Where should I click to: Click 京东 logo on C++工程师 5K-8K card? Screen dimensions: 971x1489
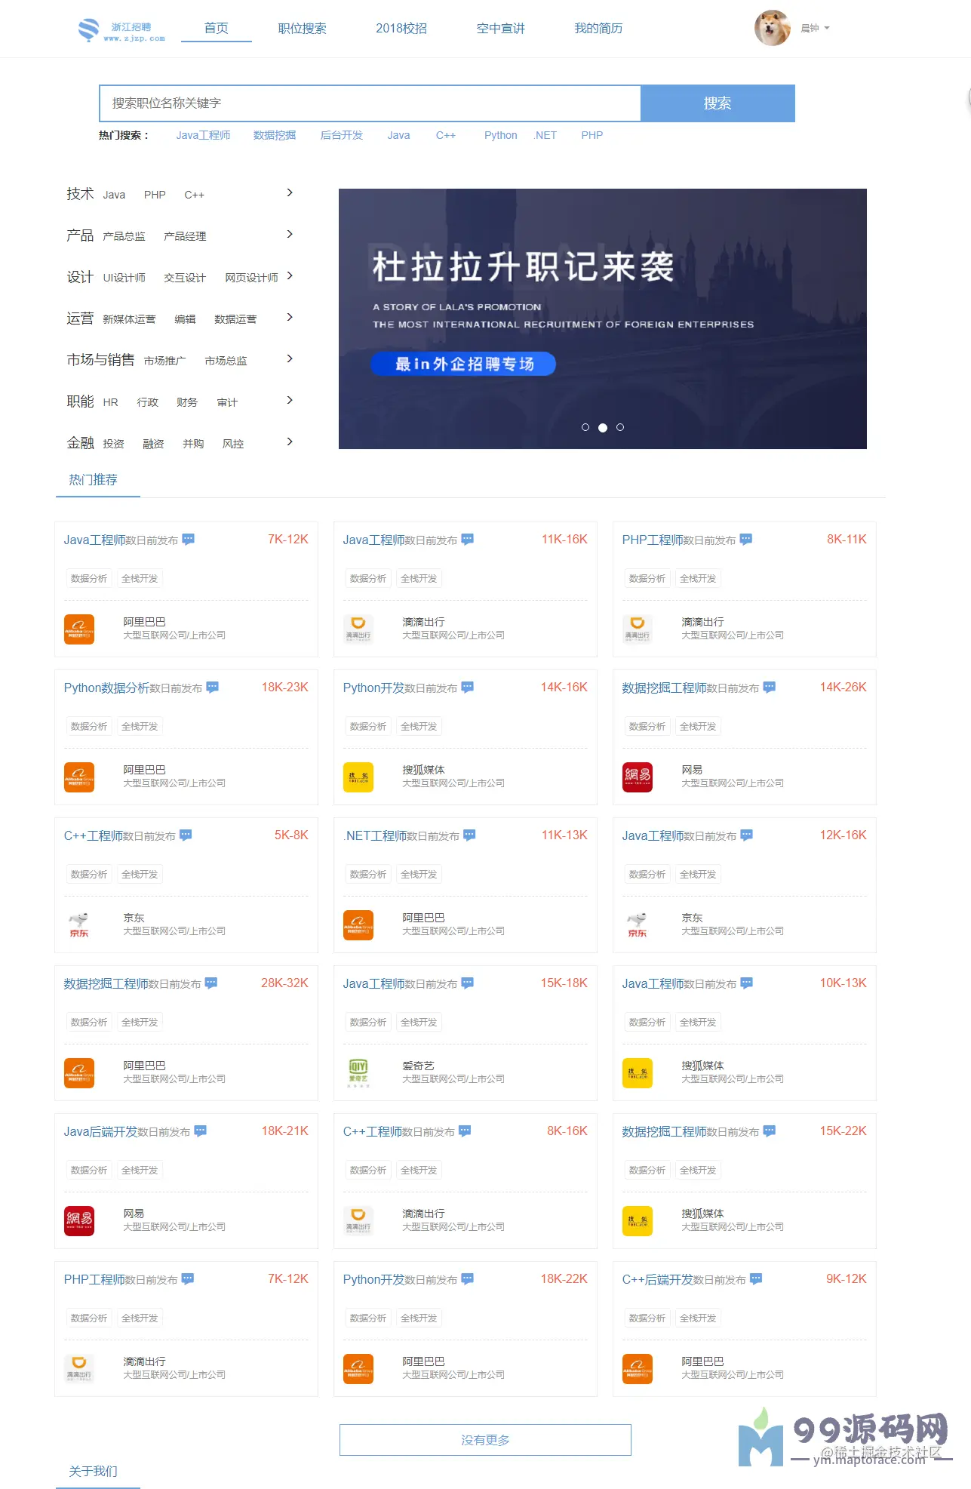(x=79, y=925)
